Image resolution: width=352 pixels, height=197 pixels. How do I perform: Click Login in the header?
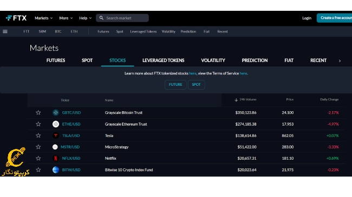(x=307, y=18)
